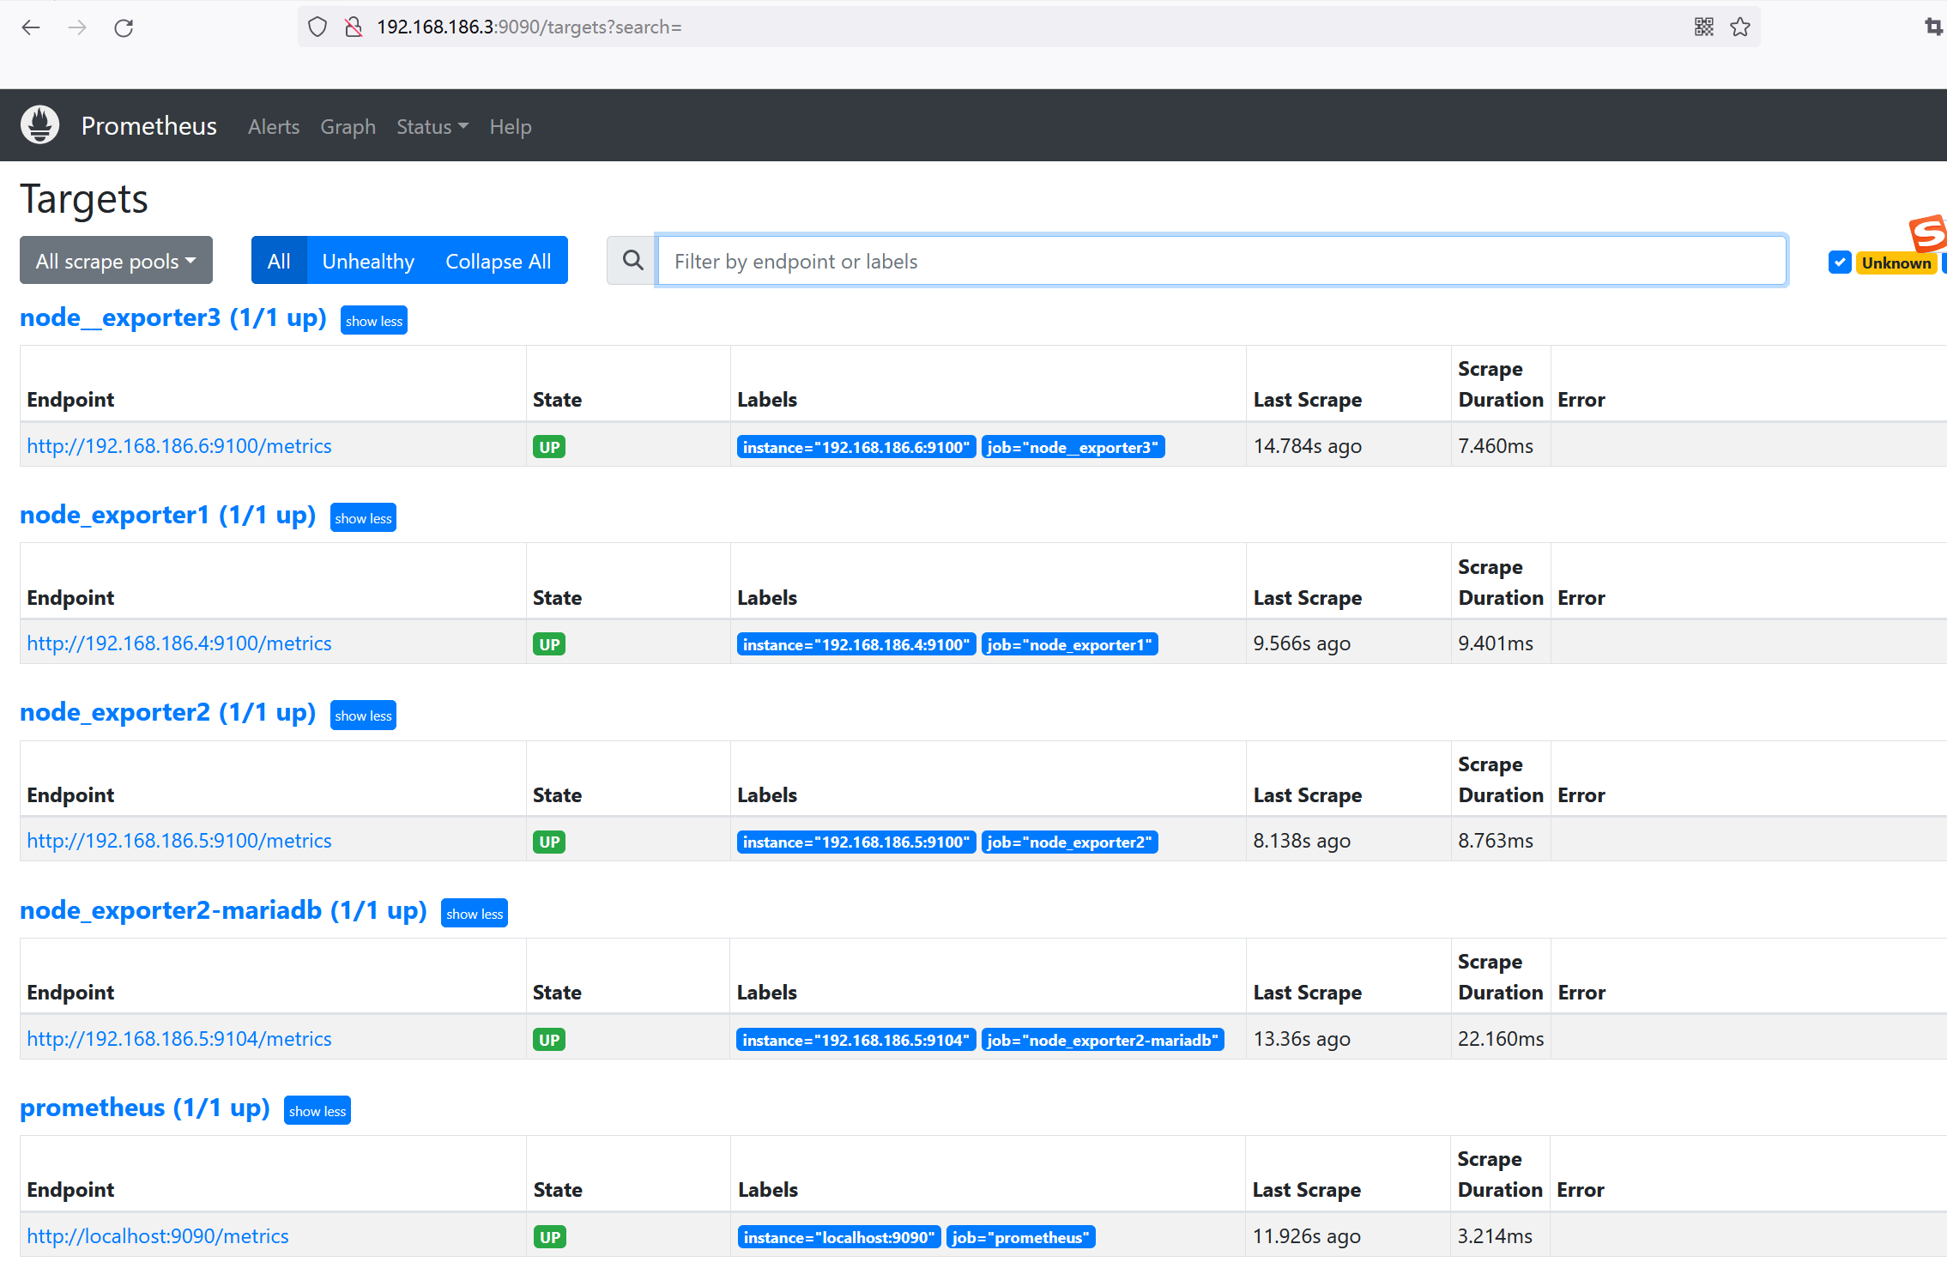Collapse node_exporter3 with show less
The height and width of the screenshot is (1262, 1947).
pos(373,321)
